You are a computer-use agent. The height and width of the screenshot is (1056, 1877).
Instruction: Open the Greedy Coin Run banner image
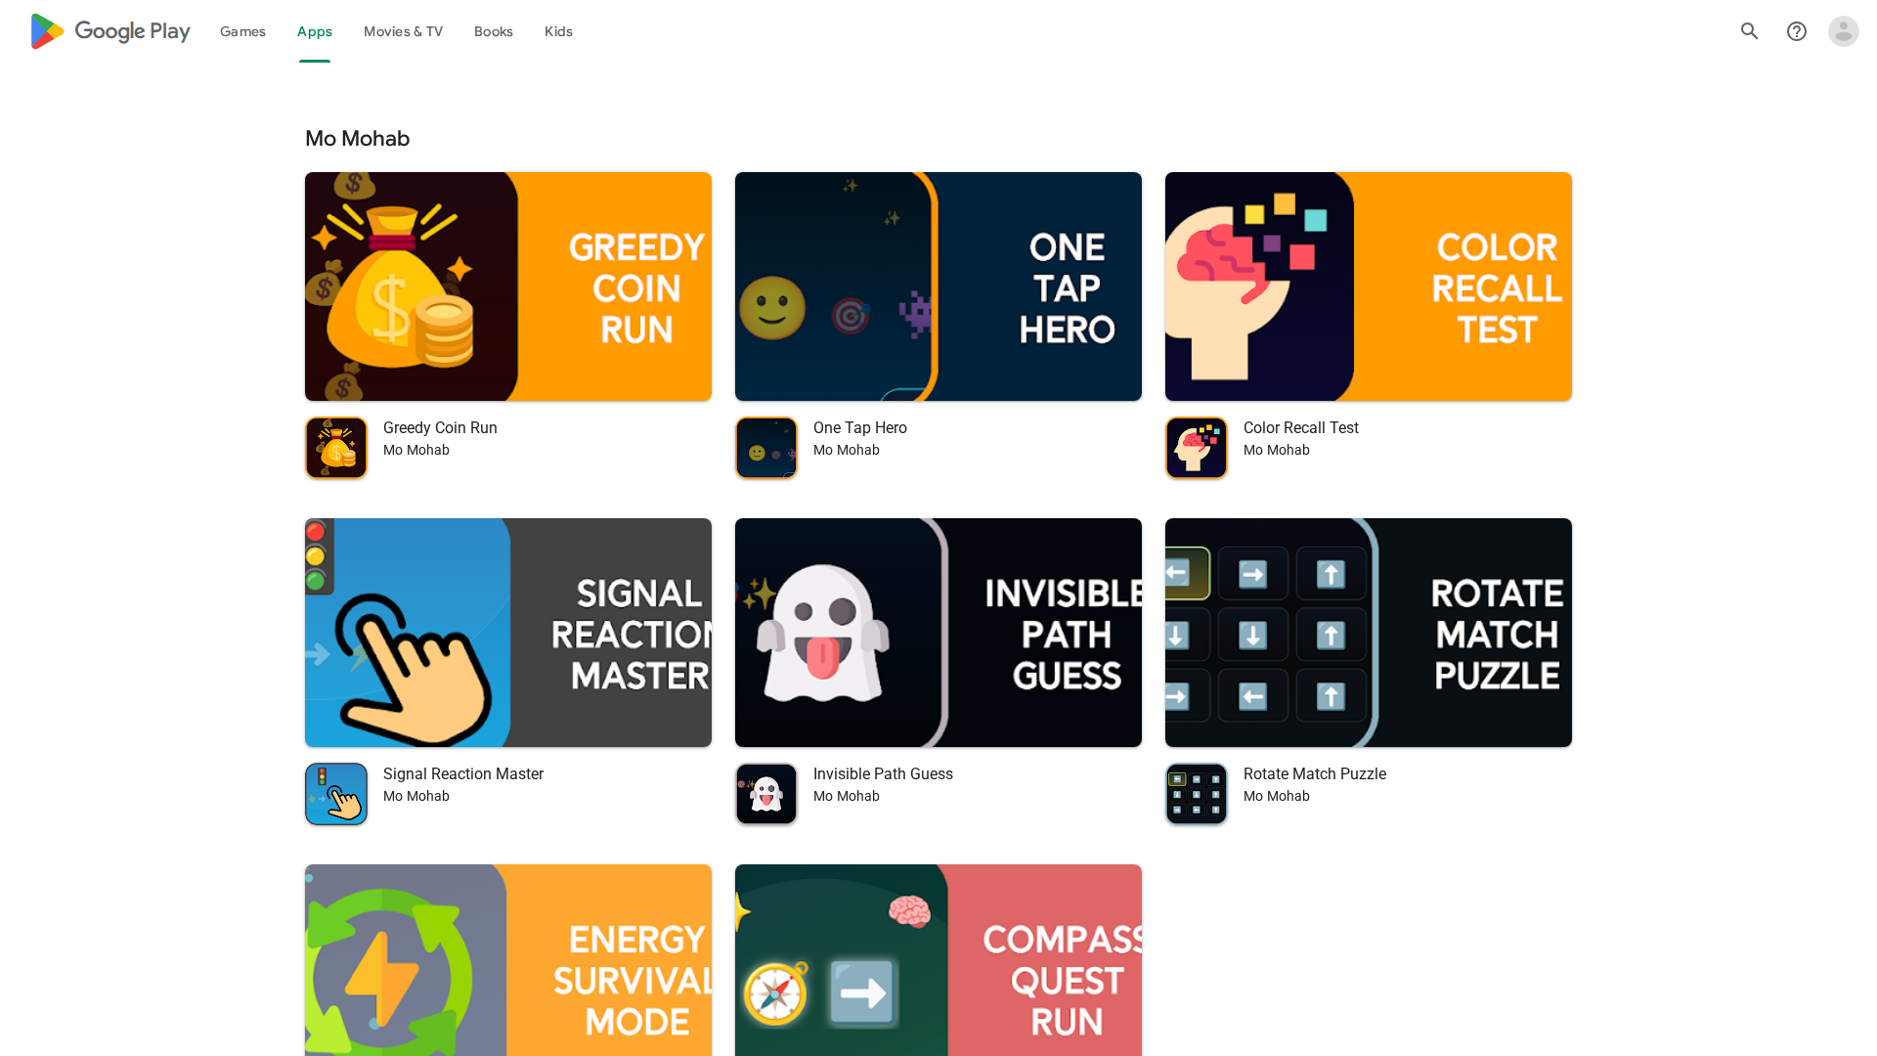click(x=508, y=286)
